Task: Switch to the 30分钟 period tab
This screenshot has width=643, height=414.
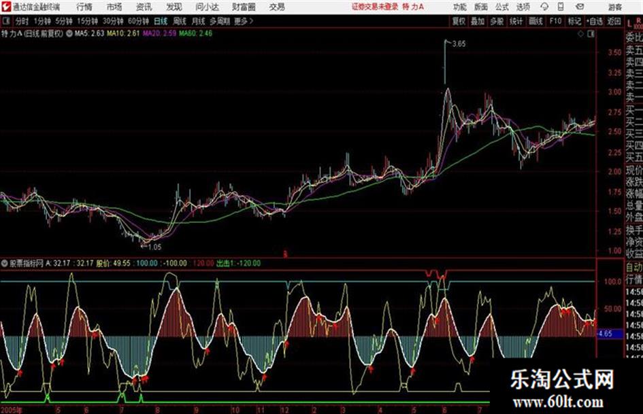Action: tap(113, 21)
